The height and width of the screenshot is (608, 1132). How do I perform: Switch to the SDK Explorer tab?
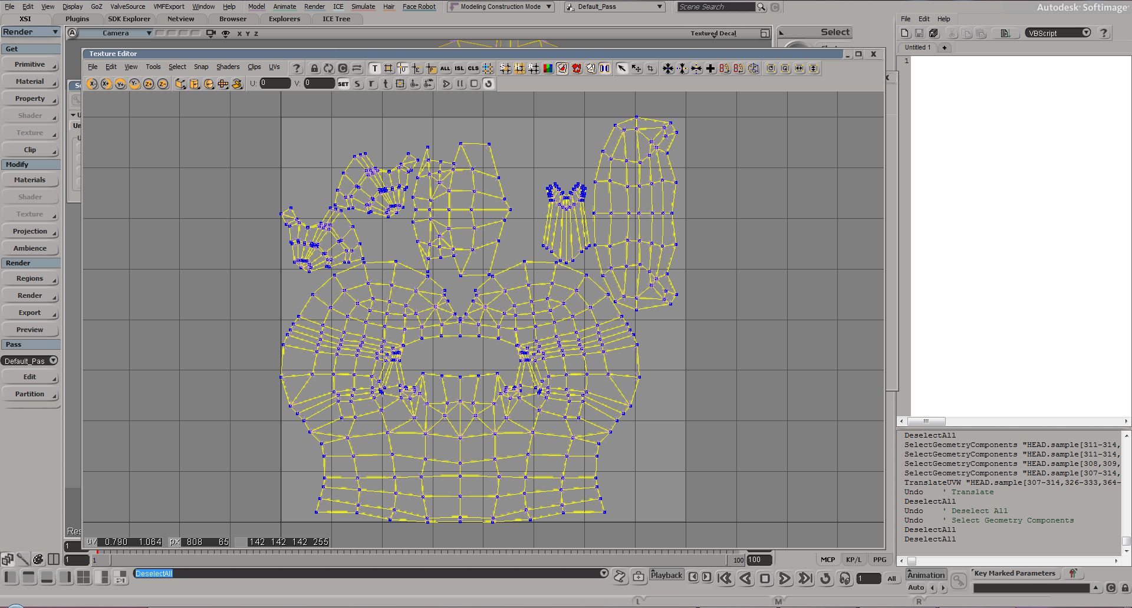pyautogui.click(x=129, y=18)
